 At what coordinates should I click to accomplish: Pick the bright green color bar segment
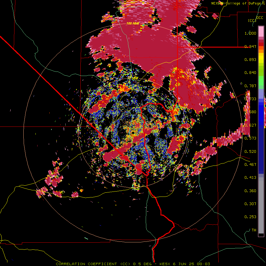tap(261, 81)
